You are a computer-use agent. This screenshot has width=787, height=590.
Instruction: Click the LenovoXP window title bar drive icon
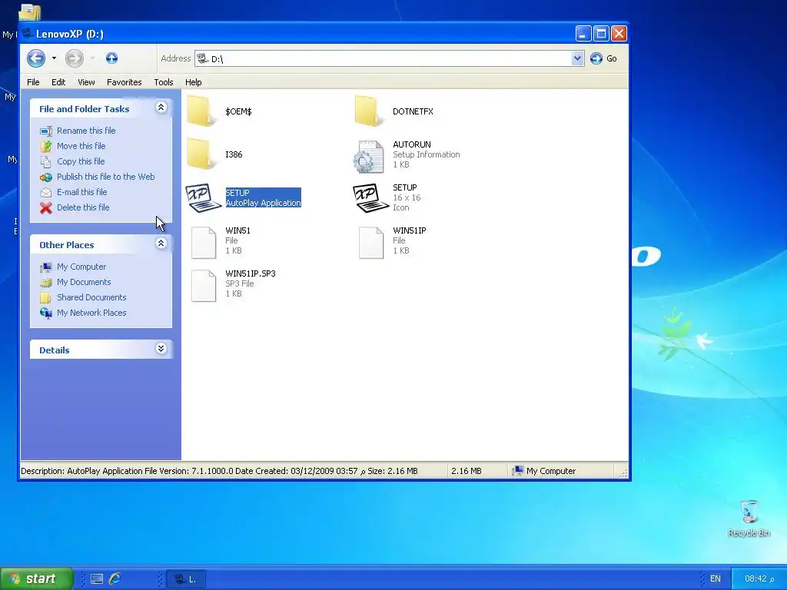point(28,34)
